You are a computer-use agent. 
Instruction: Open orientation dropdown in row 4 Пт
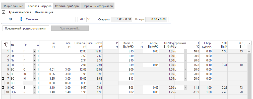tap(34, 65)
